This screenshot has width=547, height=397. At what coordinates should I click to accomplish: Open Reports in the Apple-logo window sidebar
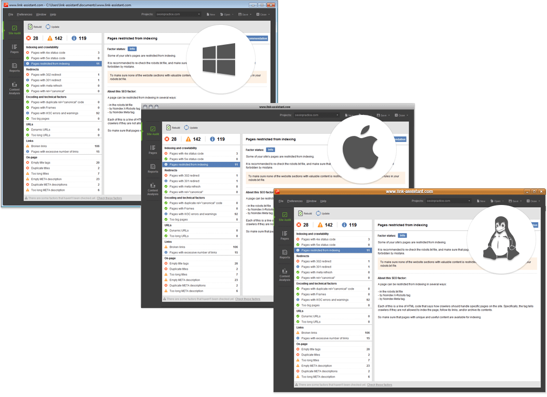coord(153,168)
